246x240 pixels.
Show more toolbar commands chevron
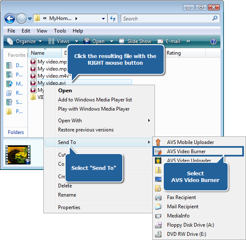coord(188,41)
